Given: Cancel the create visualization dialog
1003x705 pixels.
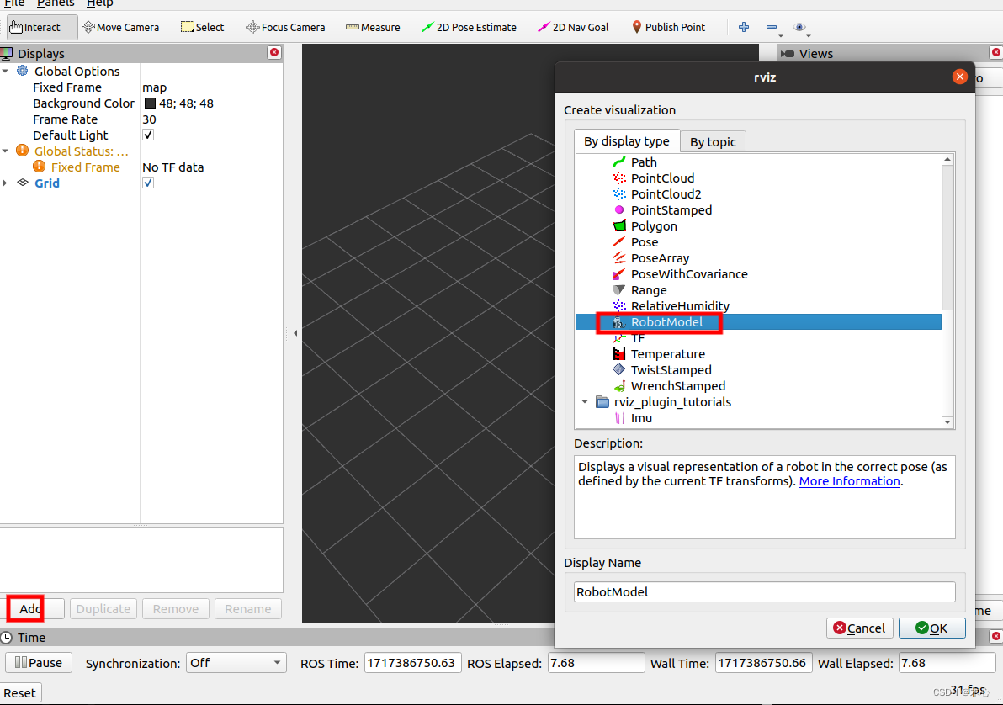Looking at the screenshot, I should 859,628.
